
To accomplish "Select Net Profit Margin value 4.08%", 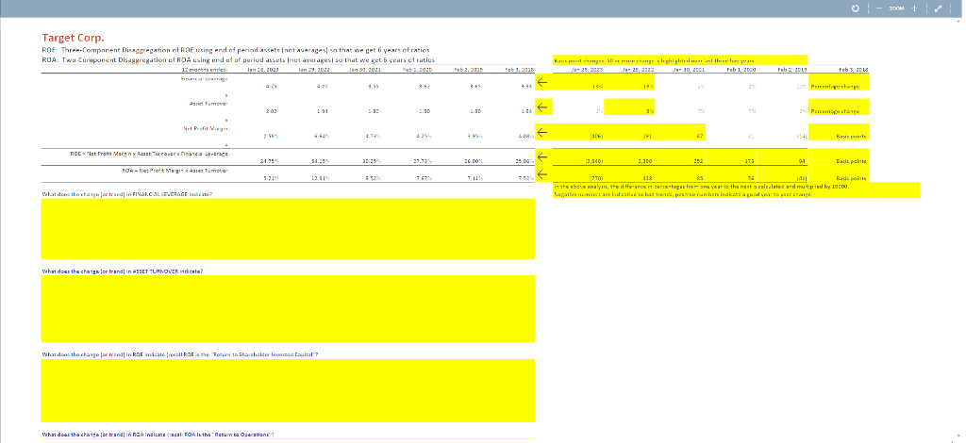I will point(526,136).
